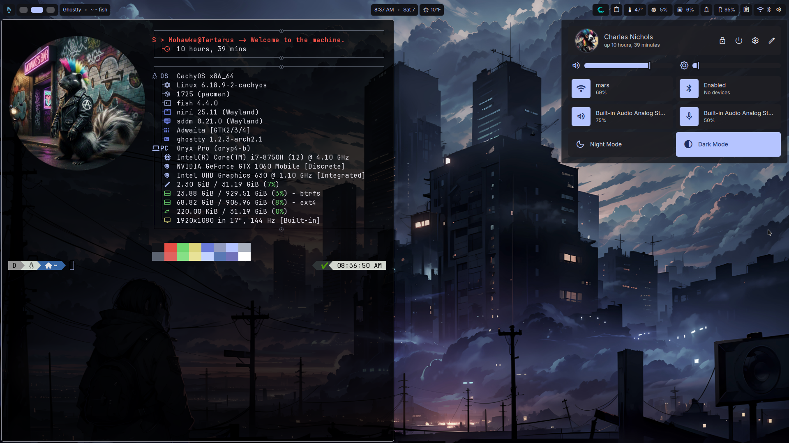Disable Dark Mode
This screenshot has width=789, height=443.
pyautogui.click(x=728, y=144)
